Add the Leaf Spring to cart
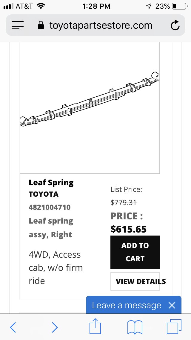This screenshot has width=191, height=340. (135, 252)
